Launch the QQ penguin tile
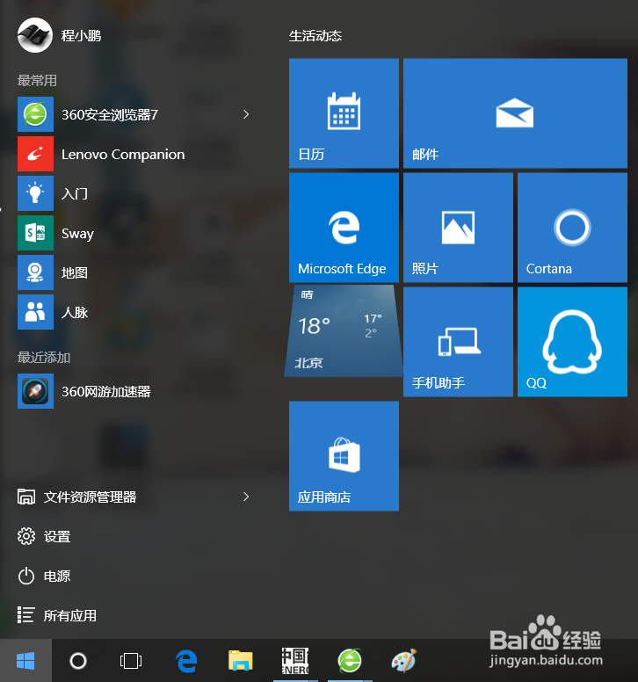638x682 pixels. coord(572,342)
